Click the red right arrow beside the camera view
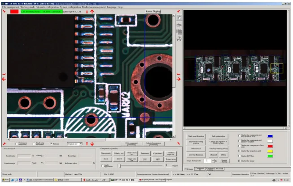The width and height of the screenshot is (293, 186). (179, 79)
